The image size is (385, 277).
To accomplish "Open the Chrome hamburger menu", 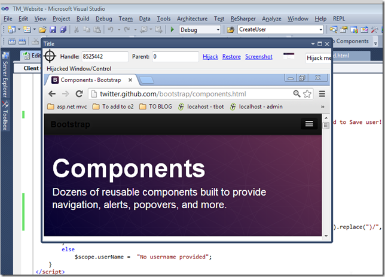I will (322, 94).
